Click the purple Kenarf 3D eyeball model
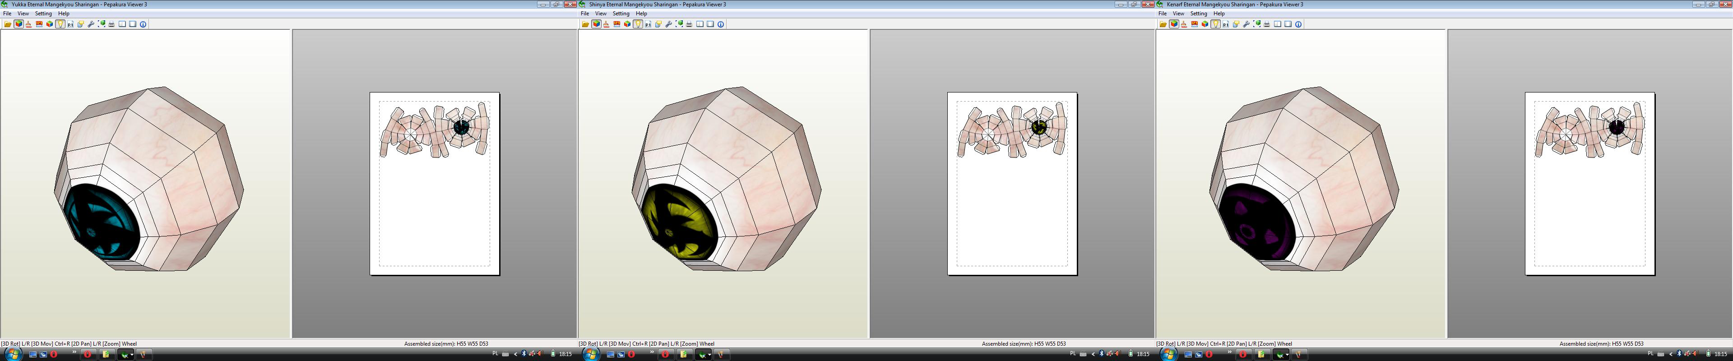The image size is (1733, 361). pos(1304,180)
